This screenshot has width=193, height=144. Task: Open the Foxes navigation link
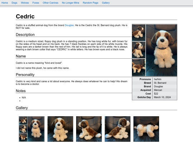coord(36,3)
